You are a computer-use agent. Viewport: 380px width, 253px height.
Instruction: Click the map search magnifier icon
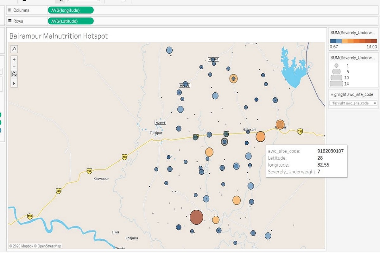(14, 49)
